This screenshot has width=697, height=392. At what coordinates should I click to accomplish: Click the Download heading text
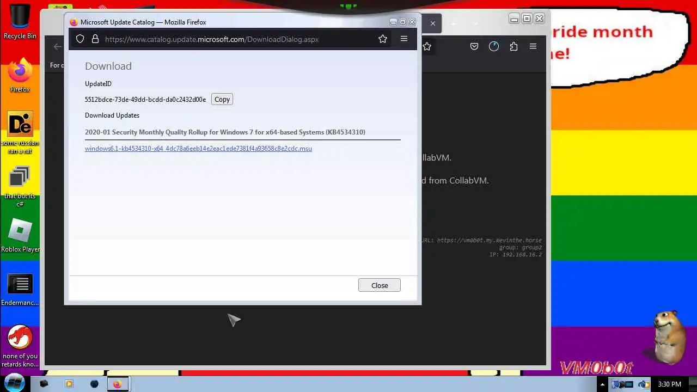pos(108,66)
